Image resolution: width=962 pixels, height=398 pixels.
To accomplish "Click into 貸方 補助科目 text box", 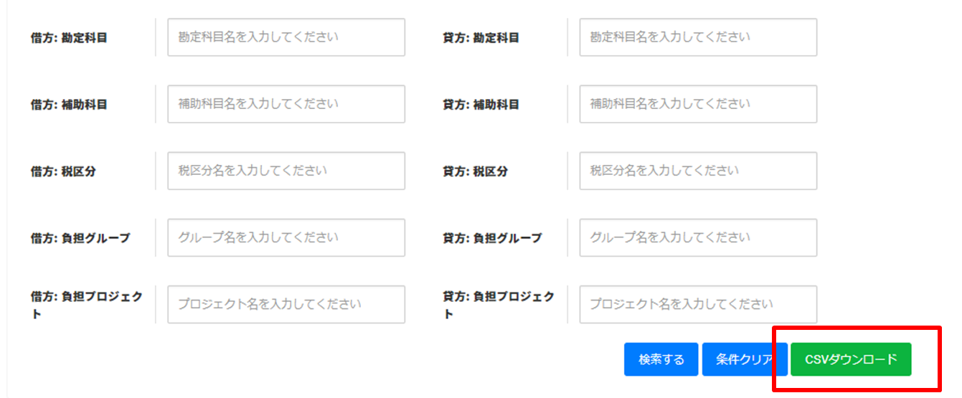I will click(x=697, y=104).
